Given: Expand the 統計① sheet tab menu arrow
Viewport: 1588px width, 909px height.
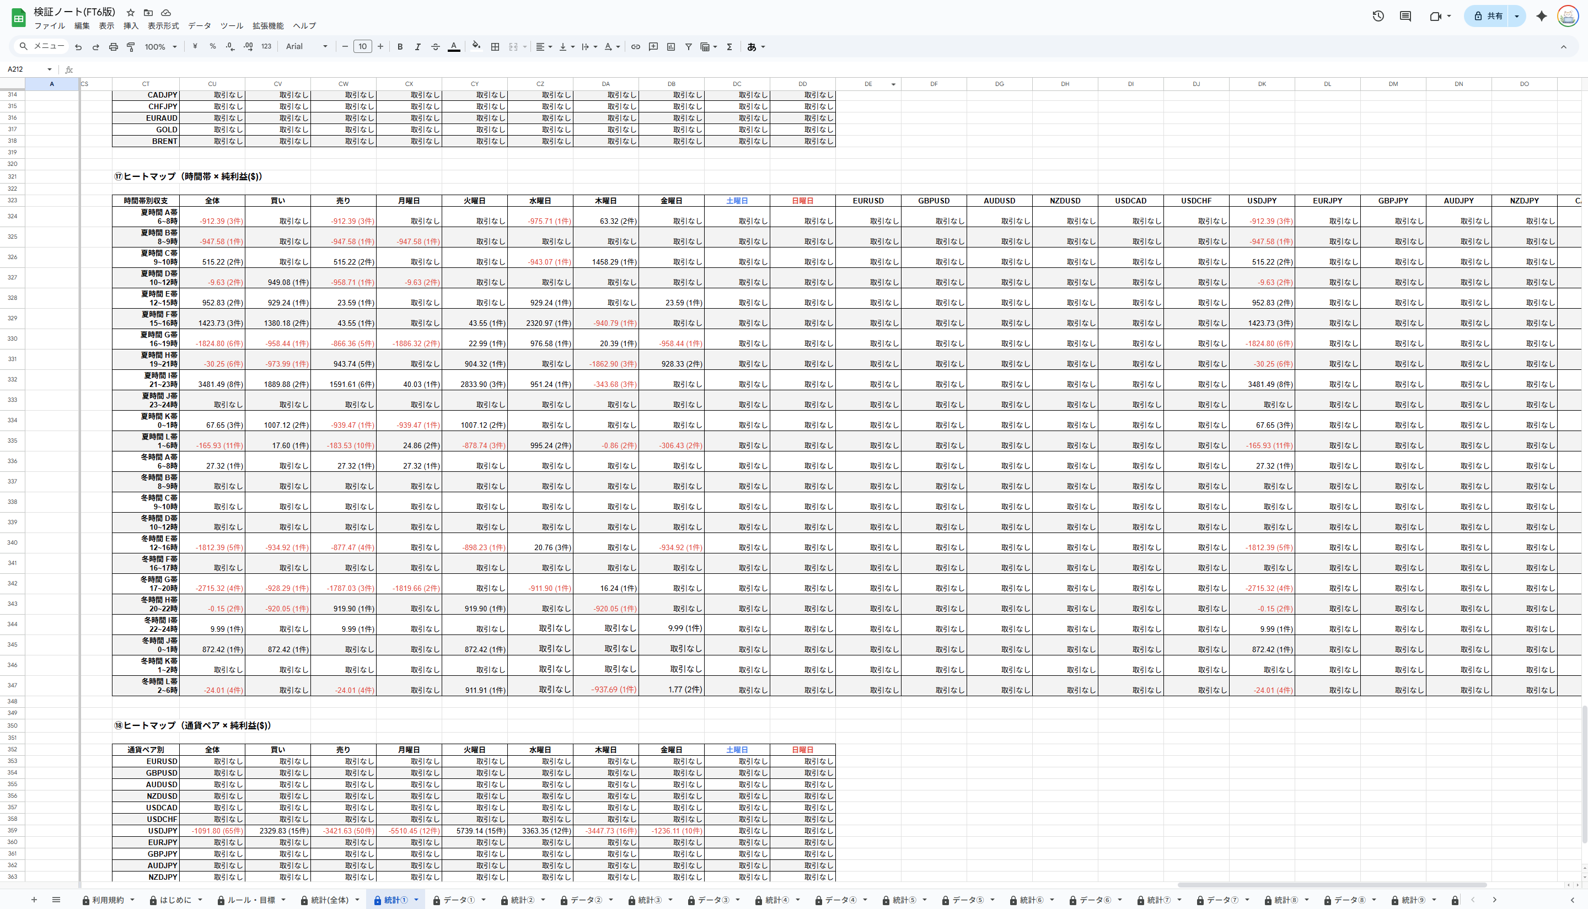Looking at the screenshot, I should point(416,900).
